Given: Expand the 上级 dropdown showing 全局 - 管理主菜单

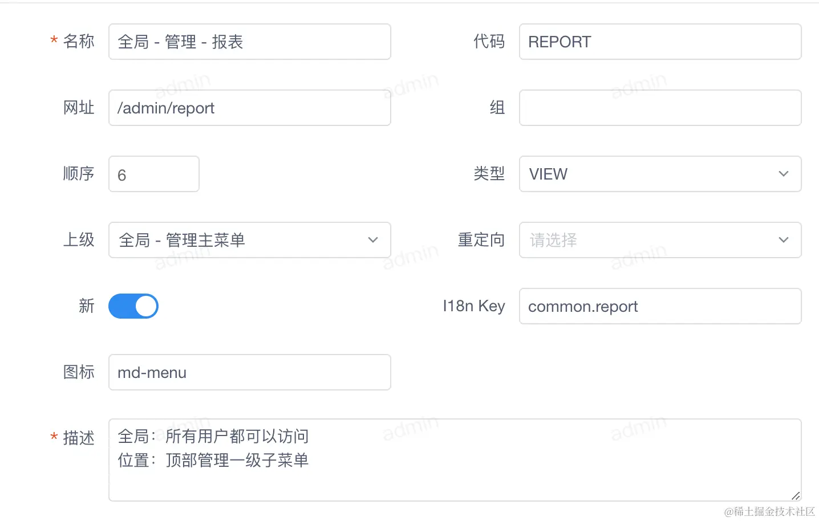Looking at the screenshot, I should (x=240, y=240).
